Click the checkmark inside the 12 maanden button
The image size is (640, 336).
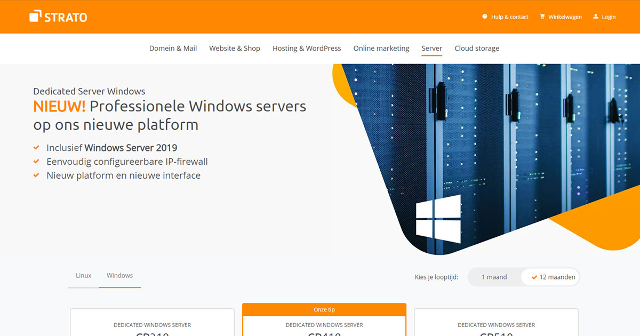click(534, 277)
